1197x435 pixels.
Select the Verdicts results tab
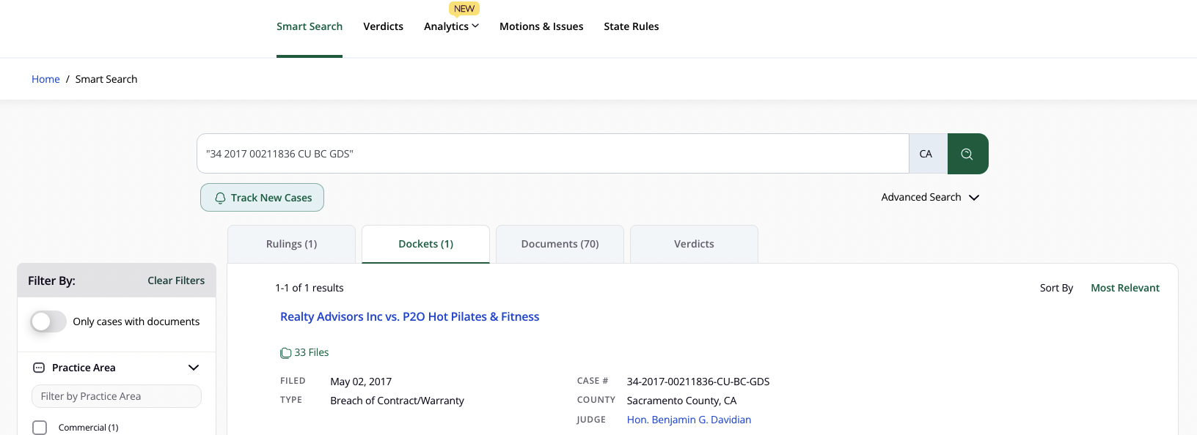tap(693, 244)
